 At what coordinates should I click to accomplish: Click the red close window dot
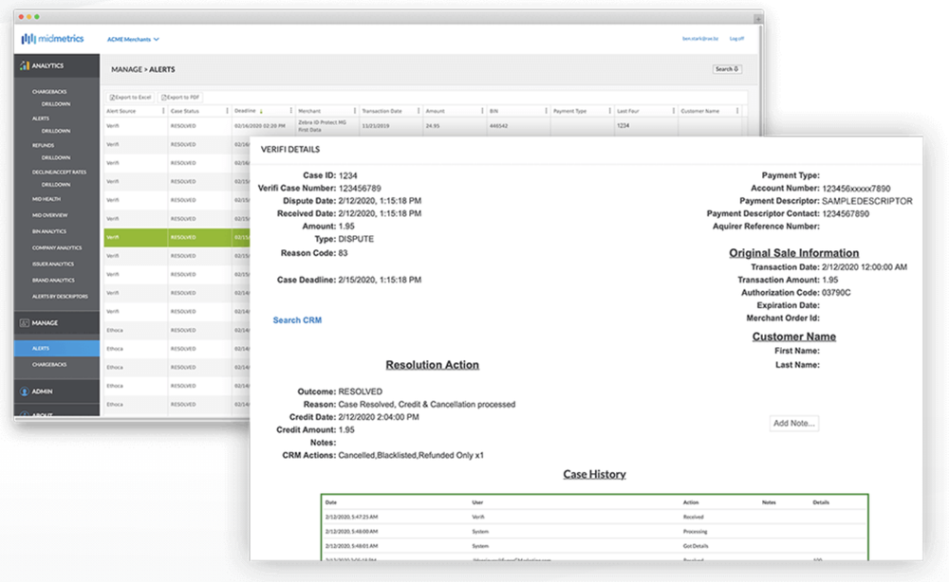pyautogui.click(x=21, y=17)
